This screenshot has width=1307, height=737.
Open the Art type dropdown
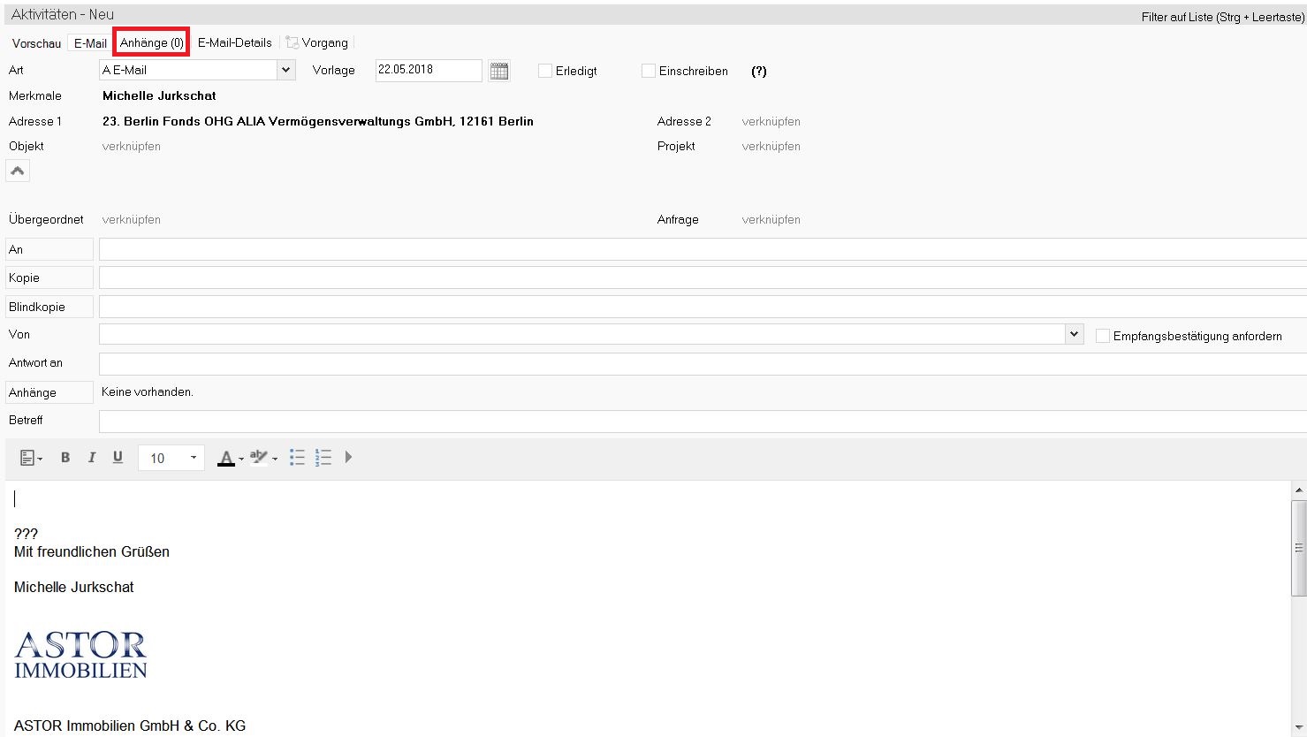(285, 70)
